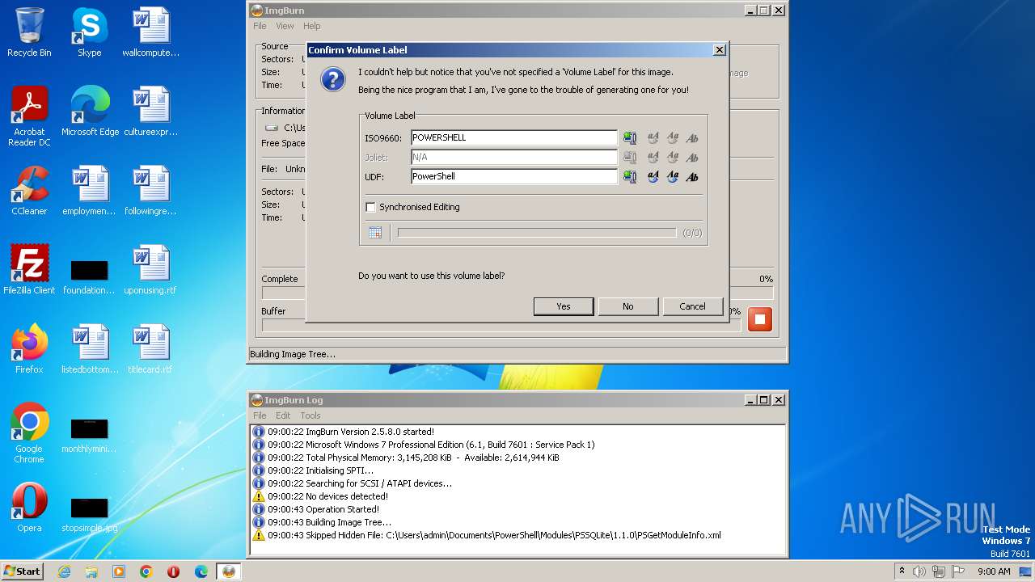
Task: Select the foundation file icon
Action: click(x=90, y=277)
